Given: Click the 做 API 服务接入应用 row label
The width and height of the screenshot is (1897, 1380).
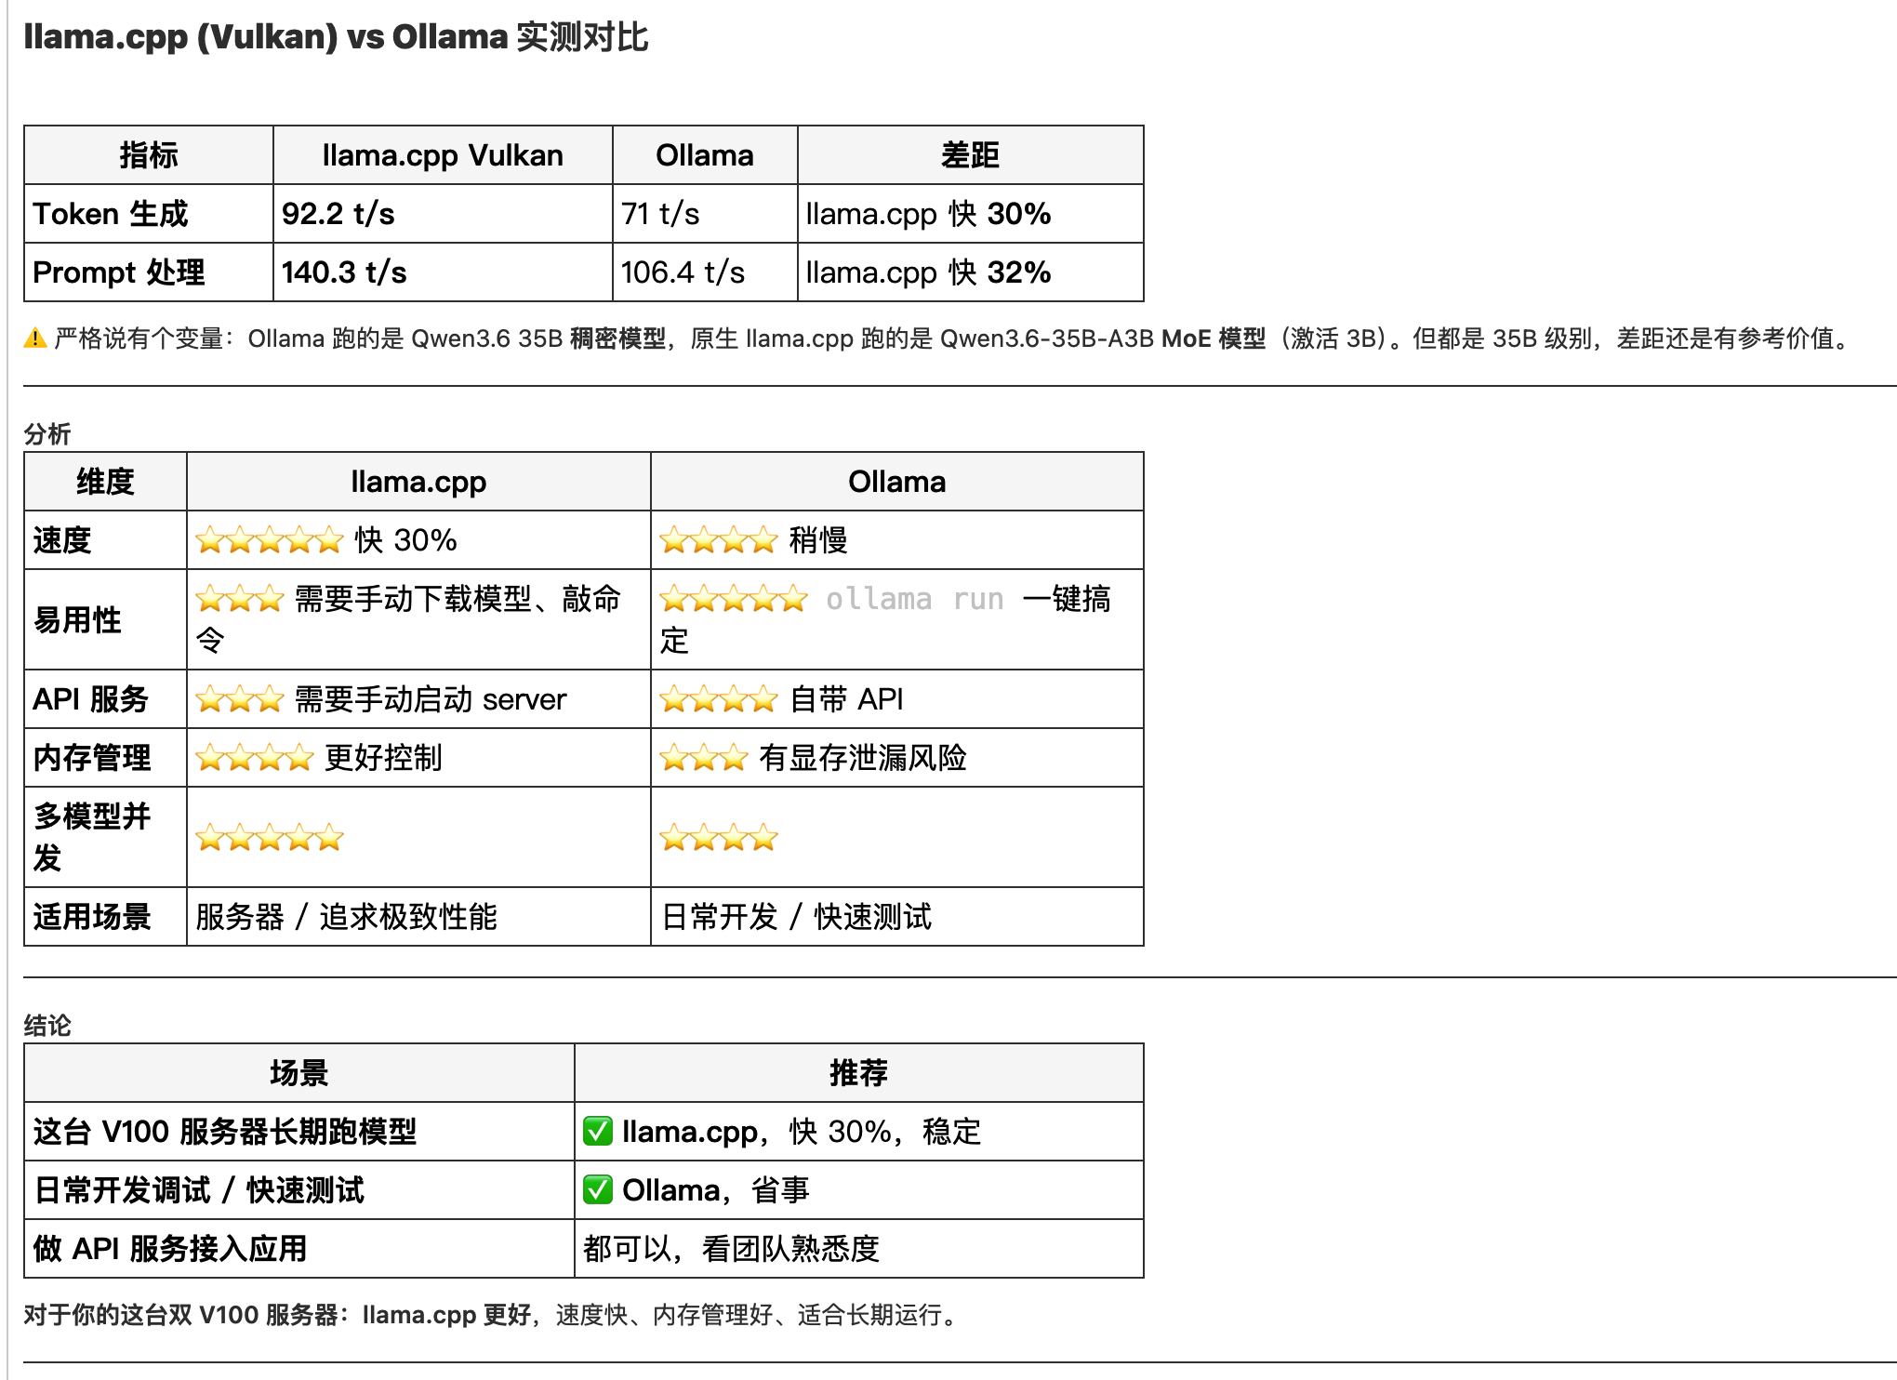Looking at the screenshot, I should point(170,1249).
